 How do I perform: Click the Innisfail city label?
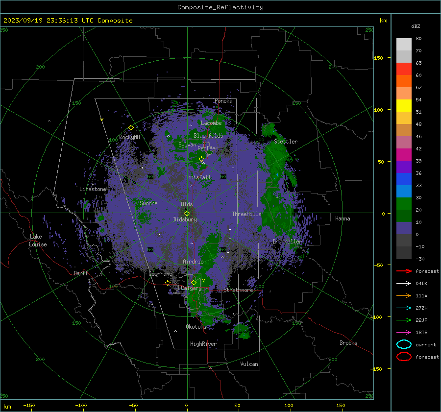(198, 177)
